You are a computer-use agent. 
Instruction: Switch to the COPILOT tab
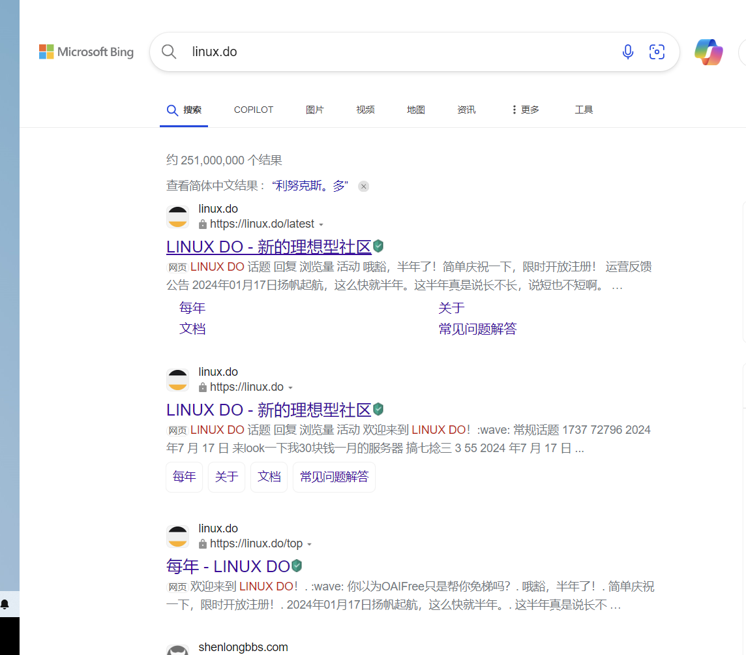(254, 110)
